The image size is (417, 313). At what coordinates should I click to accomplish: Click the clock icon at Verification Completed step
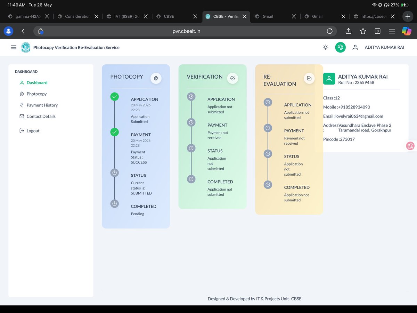(191, 179)
